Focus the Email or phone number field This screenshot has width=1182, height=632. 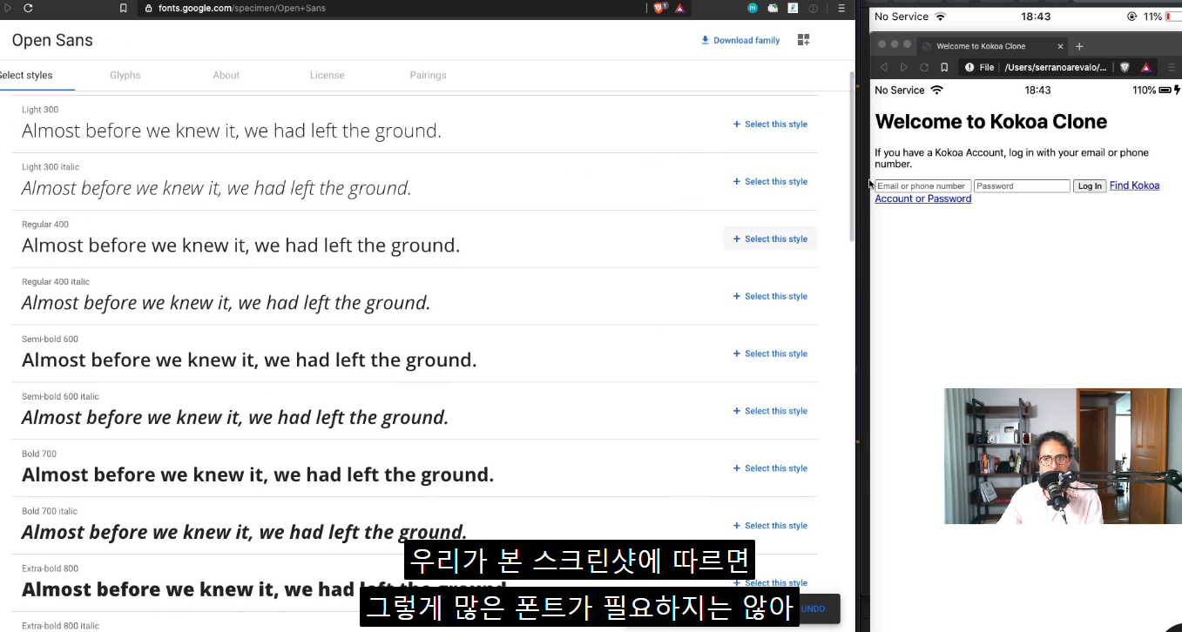coord(923,186)
